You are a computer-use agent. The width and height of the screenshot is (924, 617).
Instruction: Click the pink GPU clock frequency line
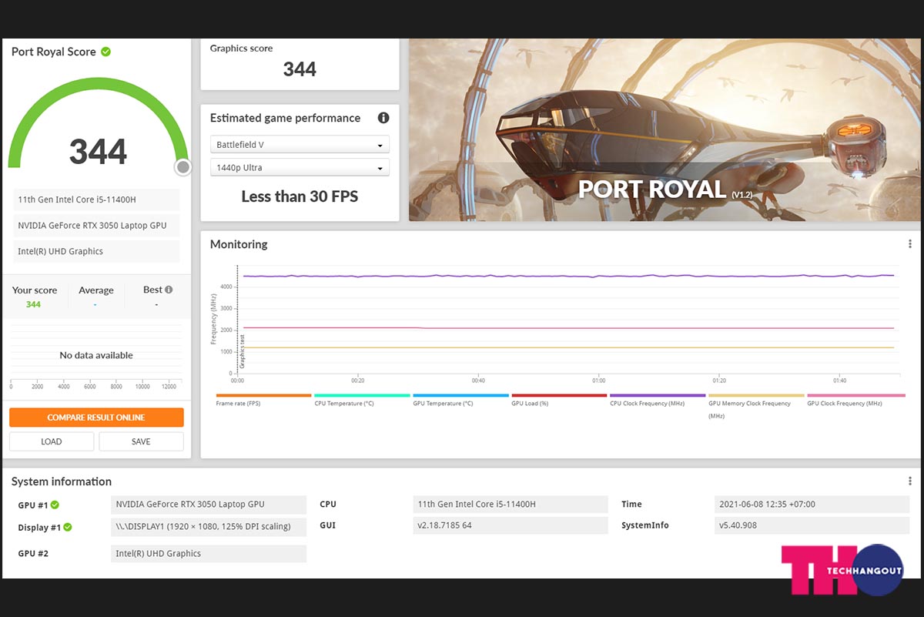point(570,328)
